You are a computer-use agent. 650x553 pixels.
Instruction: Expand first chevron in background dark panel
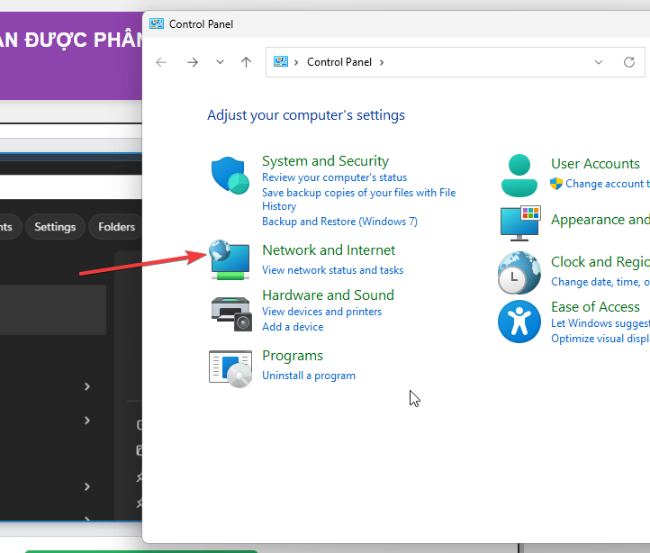(87, 386)
